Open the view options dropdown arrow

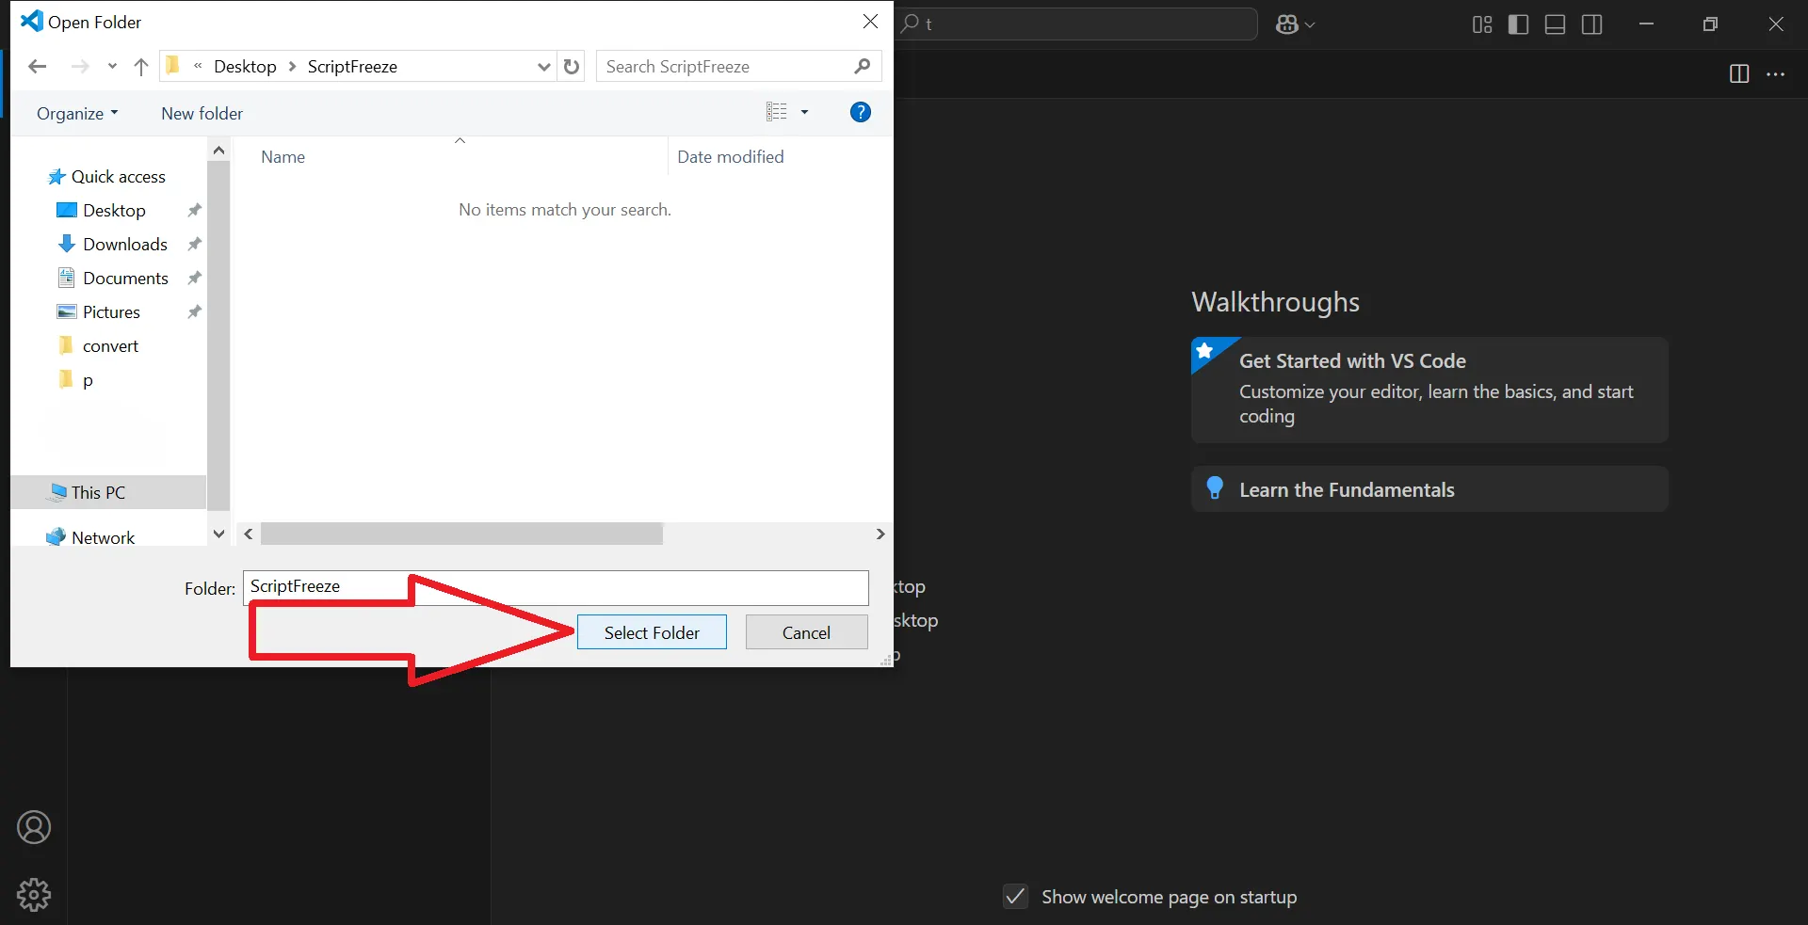pyautogui.click(x=804, y=112)
